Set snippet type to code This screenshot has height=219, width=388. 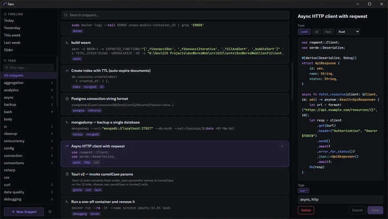(x=304, y=31)
